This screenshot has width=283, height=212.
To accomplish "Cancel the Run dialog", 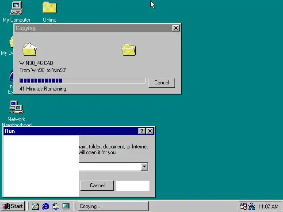I will [x=97, y=185].
